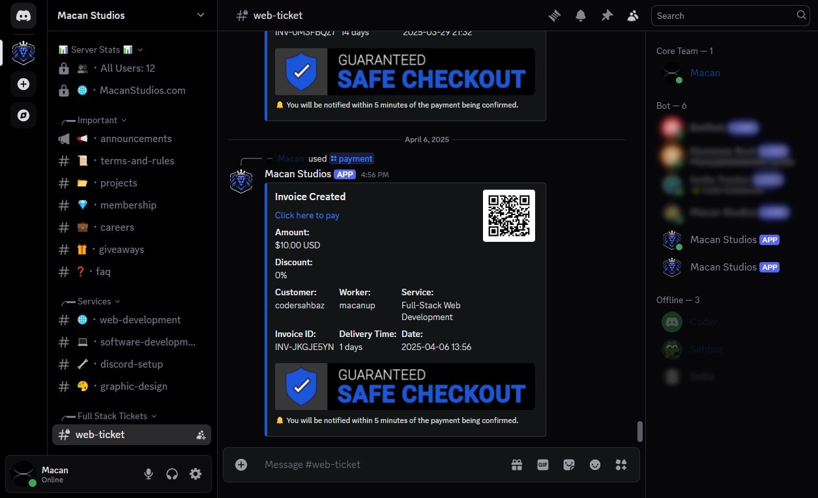818x498 pixels.
Task: Select the web-ticket channel
Action: tap(132, 435)
